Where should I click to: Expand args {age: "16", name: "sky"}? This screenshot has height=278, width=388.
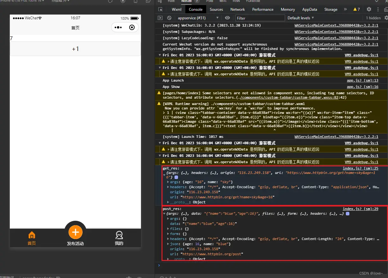[168, 182]
